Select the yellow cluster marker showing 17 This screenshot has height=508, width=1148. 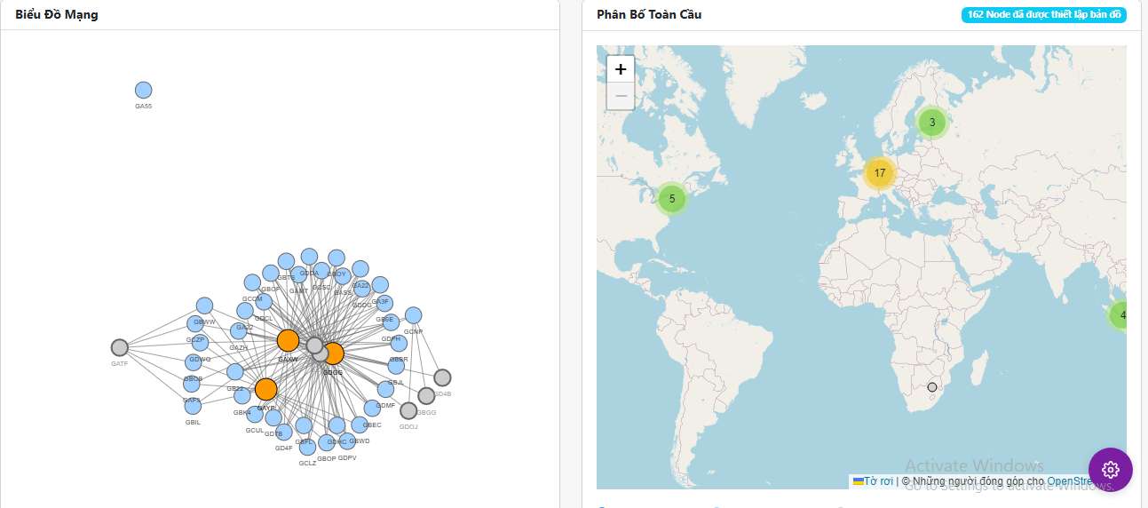pos(879,173)
